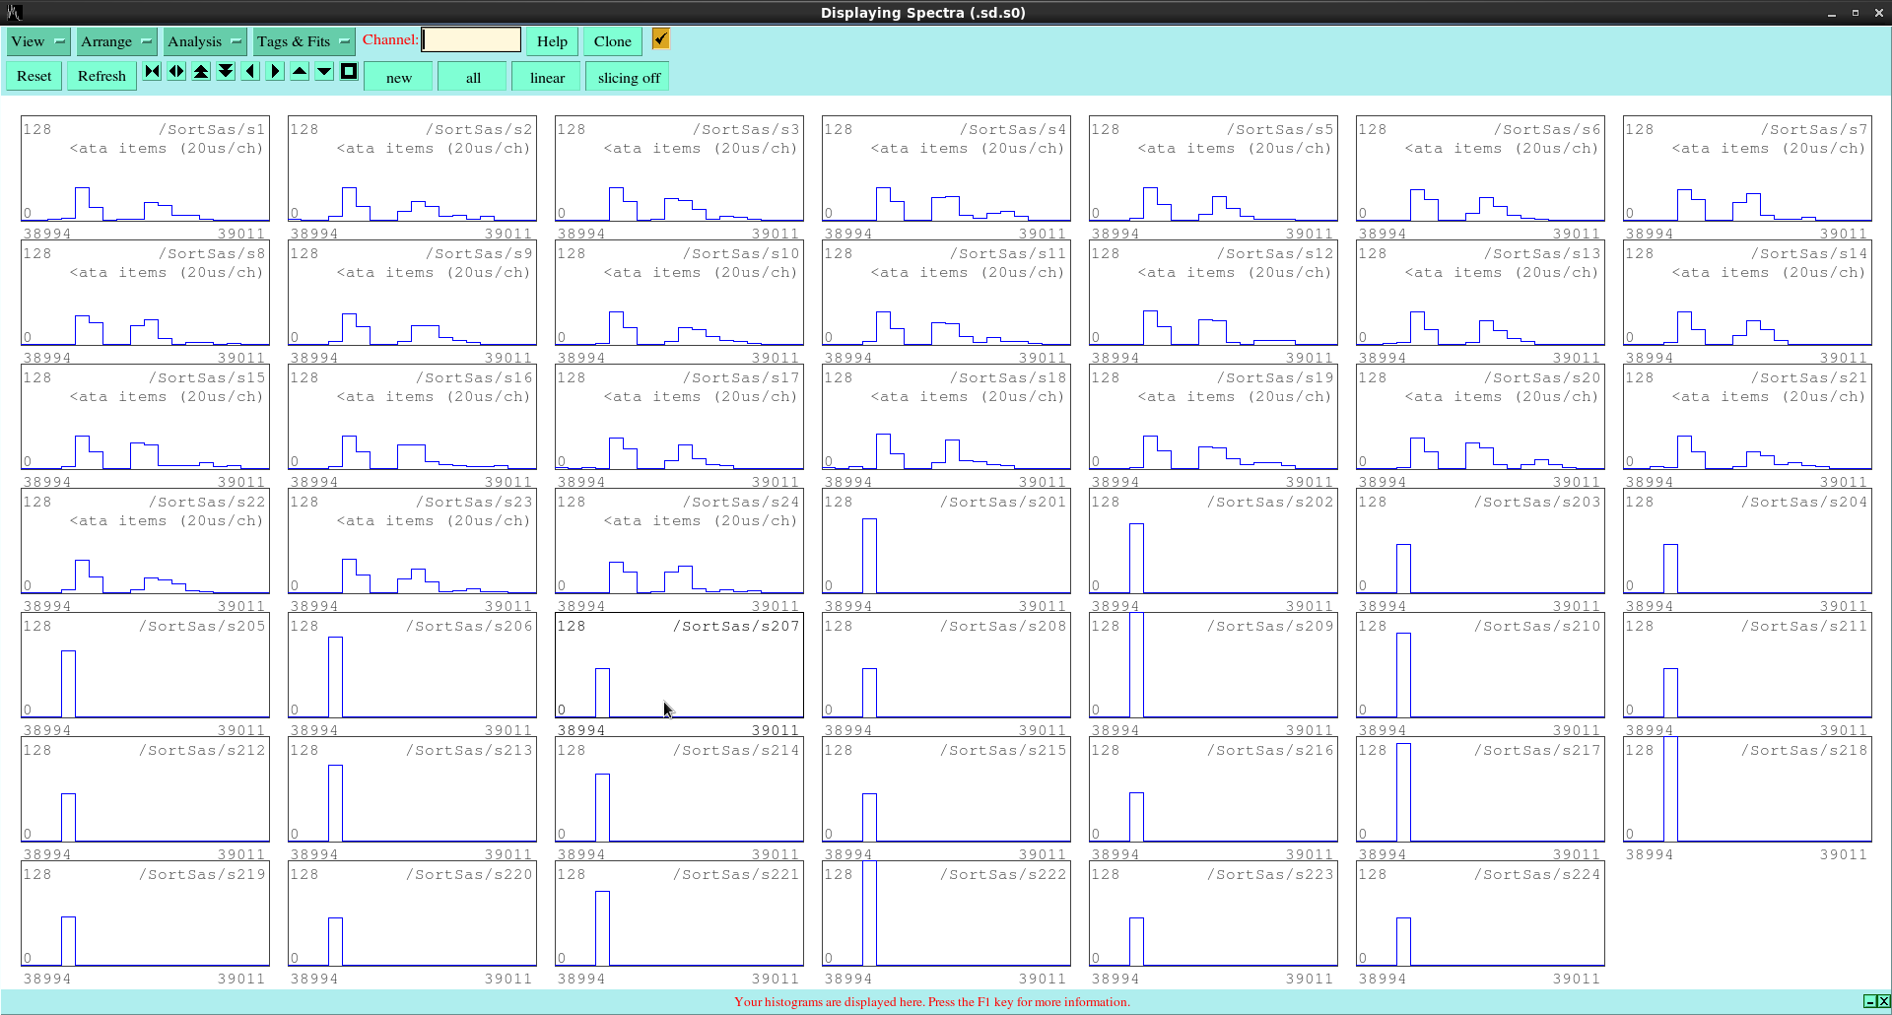Click the left arrow shift icon
This screenshot has height=1015, width=1892.
coord(250,71)
